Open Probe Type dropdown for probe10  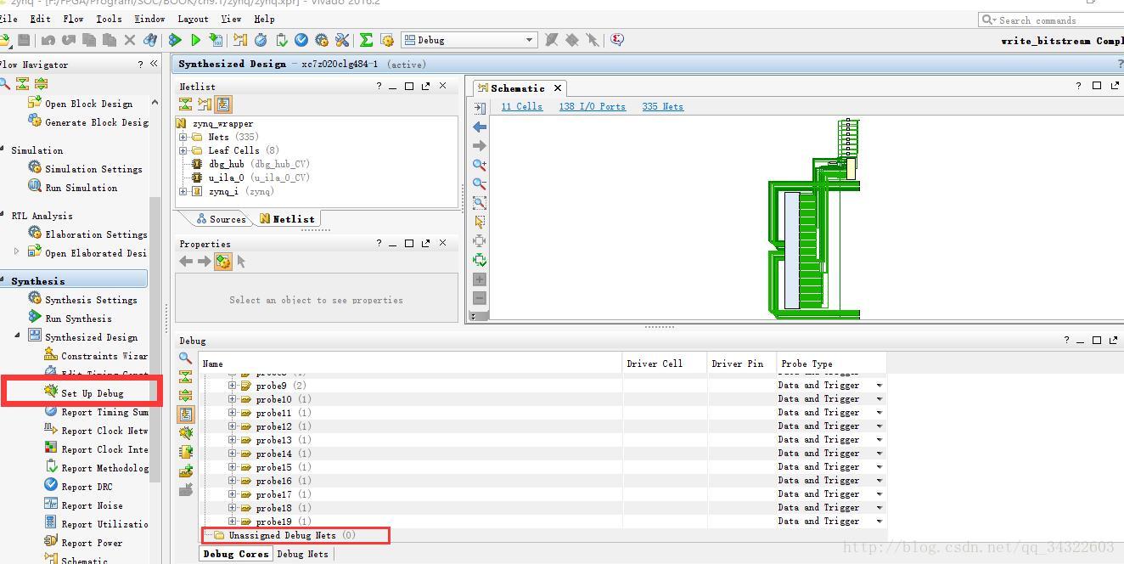[x=879, y=399]
